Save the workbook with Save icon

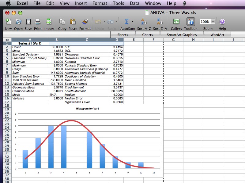28,22
